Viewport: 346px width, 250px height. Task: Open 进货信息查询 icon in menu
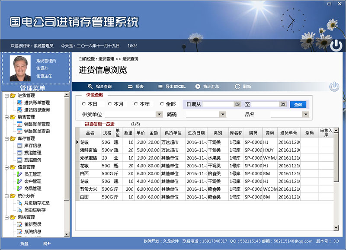tap(19, 110)
